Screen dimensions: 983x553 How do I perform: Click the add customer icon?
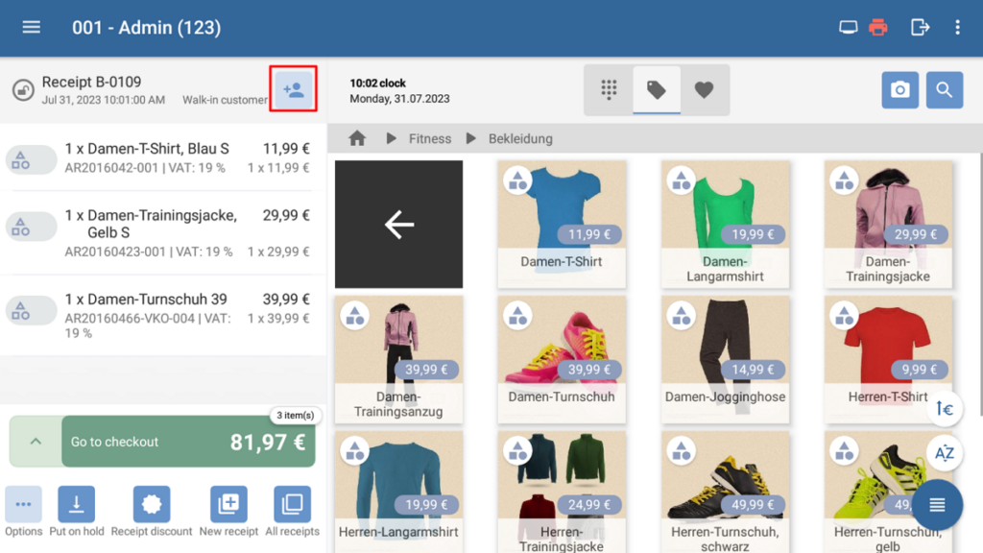coord(294,90)
